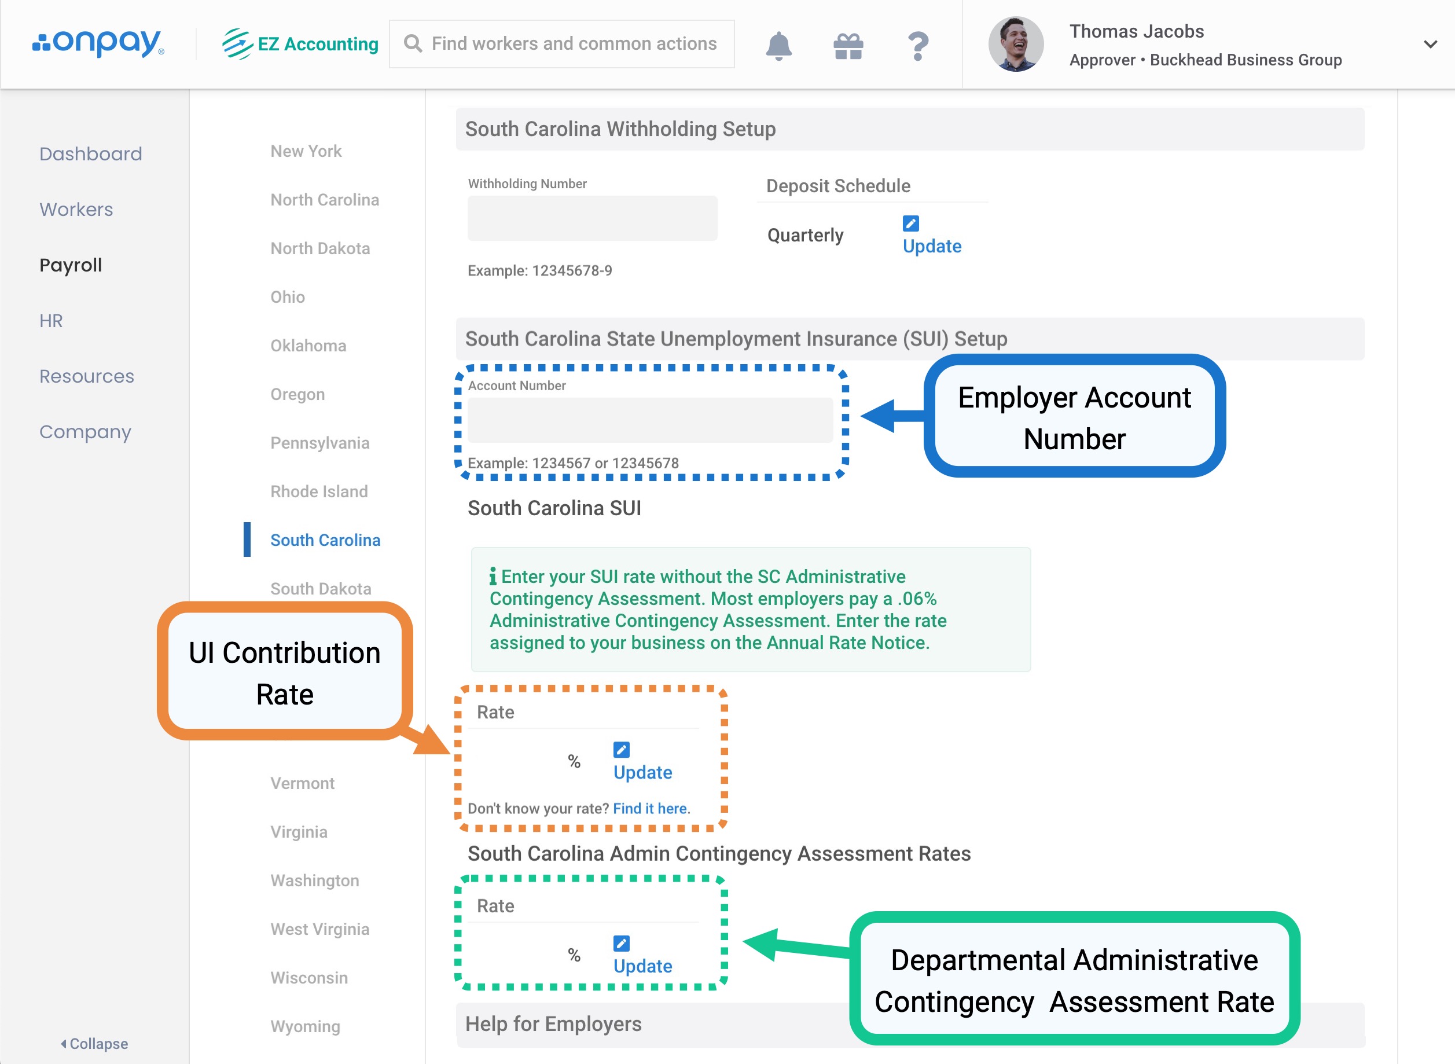This screenshot has height=1064, width=1455.
Task: Click Update link under Deposit Schedule
Action: click(932, 246)
